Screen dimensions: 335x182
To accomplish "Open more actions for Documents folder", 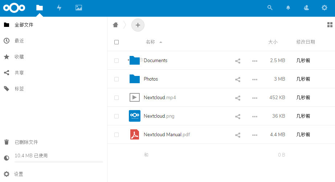I will [255, 61].
